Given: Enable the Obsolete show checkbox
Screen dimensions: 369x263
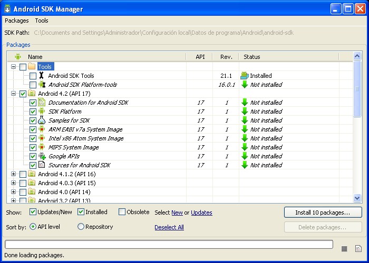Looking at the screenshot, I should click(x=122, y=212).
